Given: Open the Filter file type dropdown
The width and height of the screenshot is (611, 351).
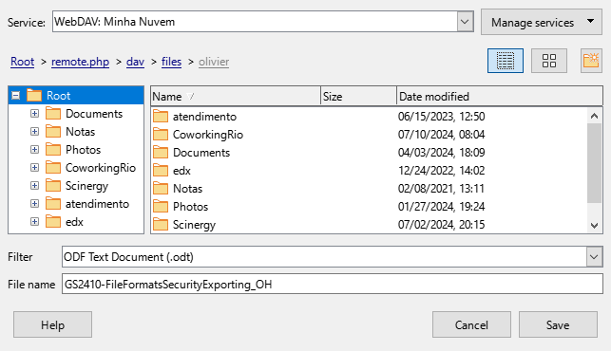Looking at the screenshot, I should [594, 257].
